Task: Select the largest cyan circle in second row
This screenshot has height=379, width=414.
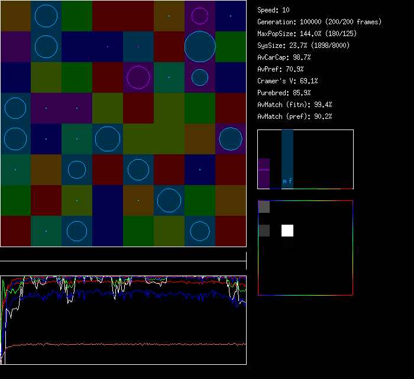Action: tap(200, 47)
